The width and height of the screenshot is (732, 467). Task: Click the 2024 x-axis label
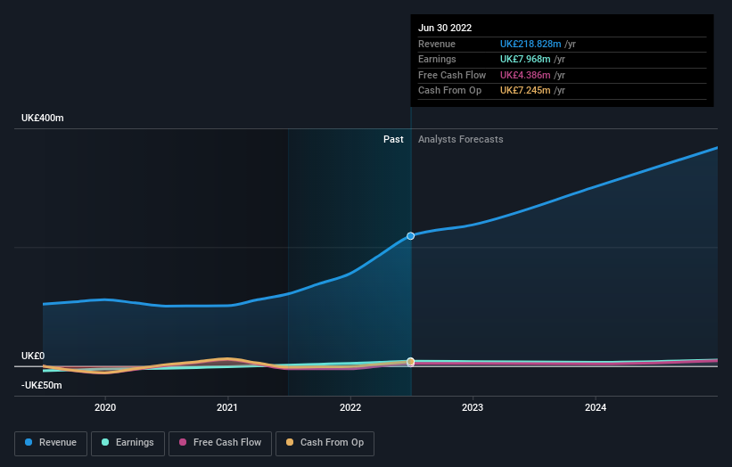pos(596,407)
